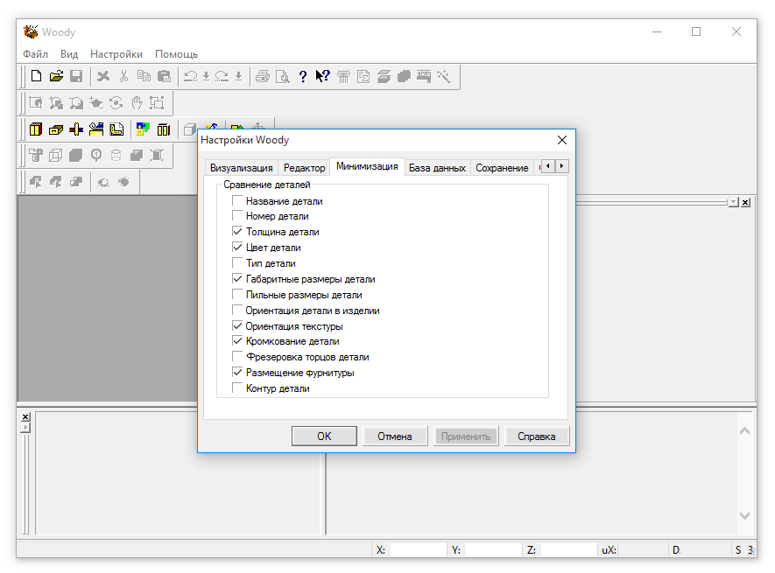Check Фрезеровка торцов детали

(x=237, y=357)
